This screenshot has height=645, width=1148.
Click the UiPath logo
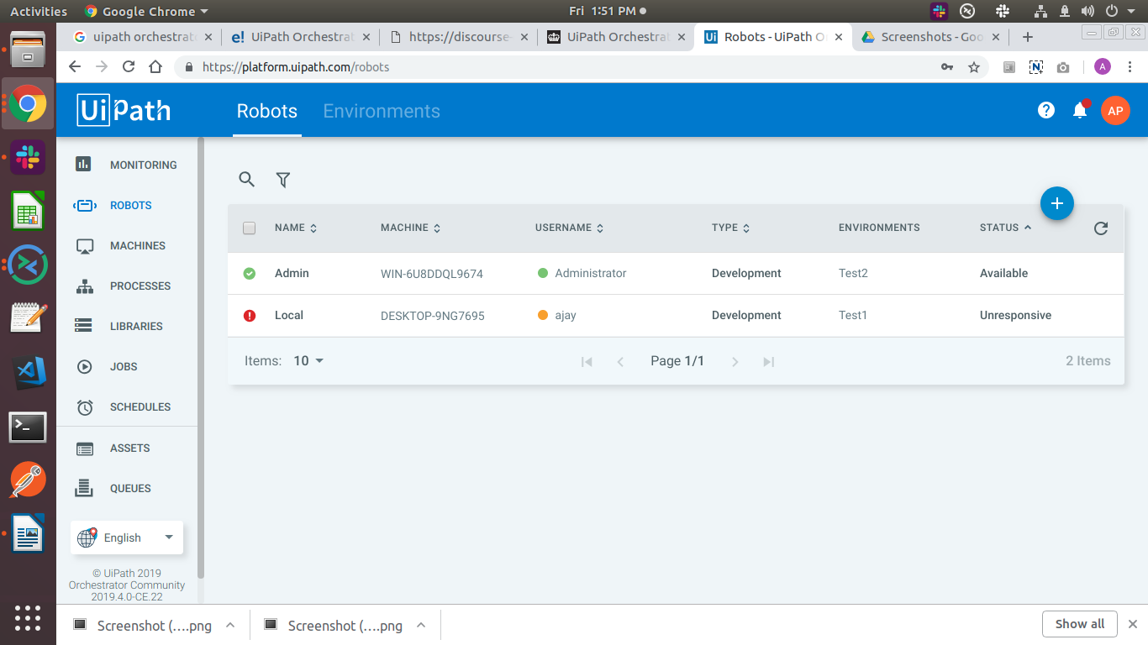pyautogui.click(x=124, y=110)
